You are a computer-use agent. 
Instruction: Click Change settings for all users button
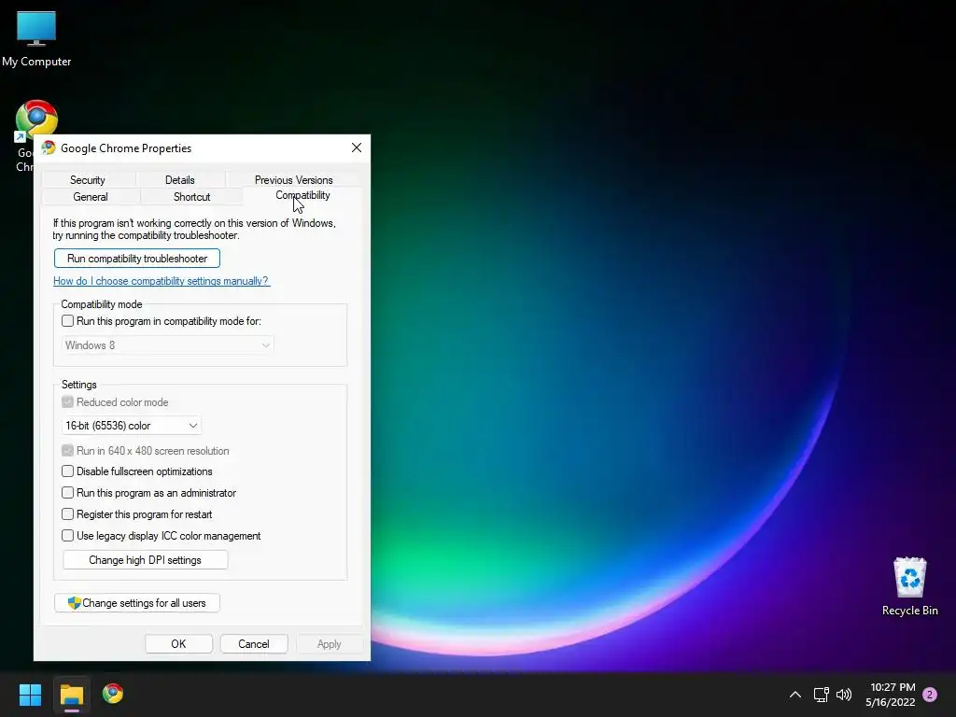point(137,603)
